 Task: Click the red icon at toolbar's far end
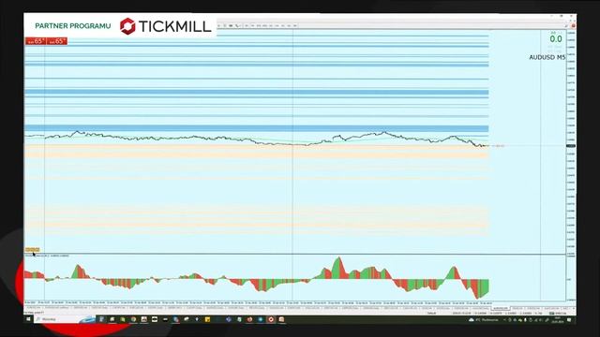tap(573, 25)
